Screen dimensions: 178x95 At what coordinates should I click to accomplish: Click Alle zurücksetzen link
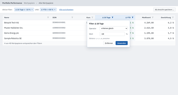coord(66,10)
